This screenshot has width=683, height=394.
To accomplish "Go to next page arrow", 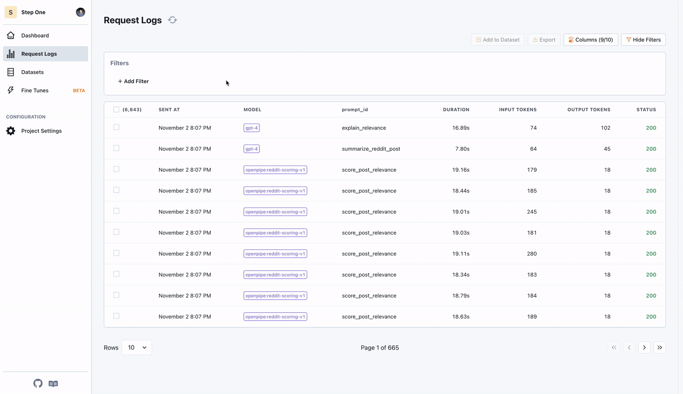I will tap(644, 348).
